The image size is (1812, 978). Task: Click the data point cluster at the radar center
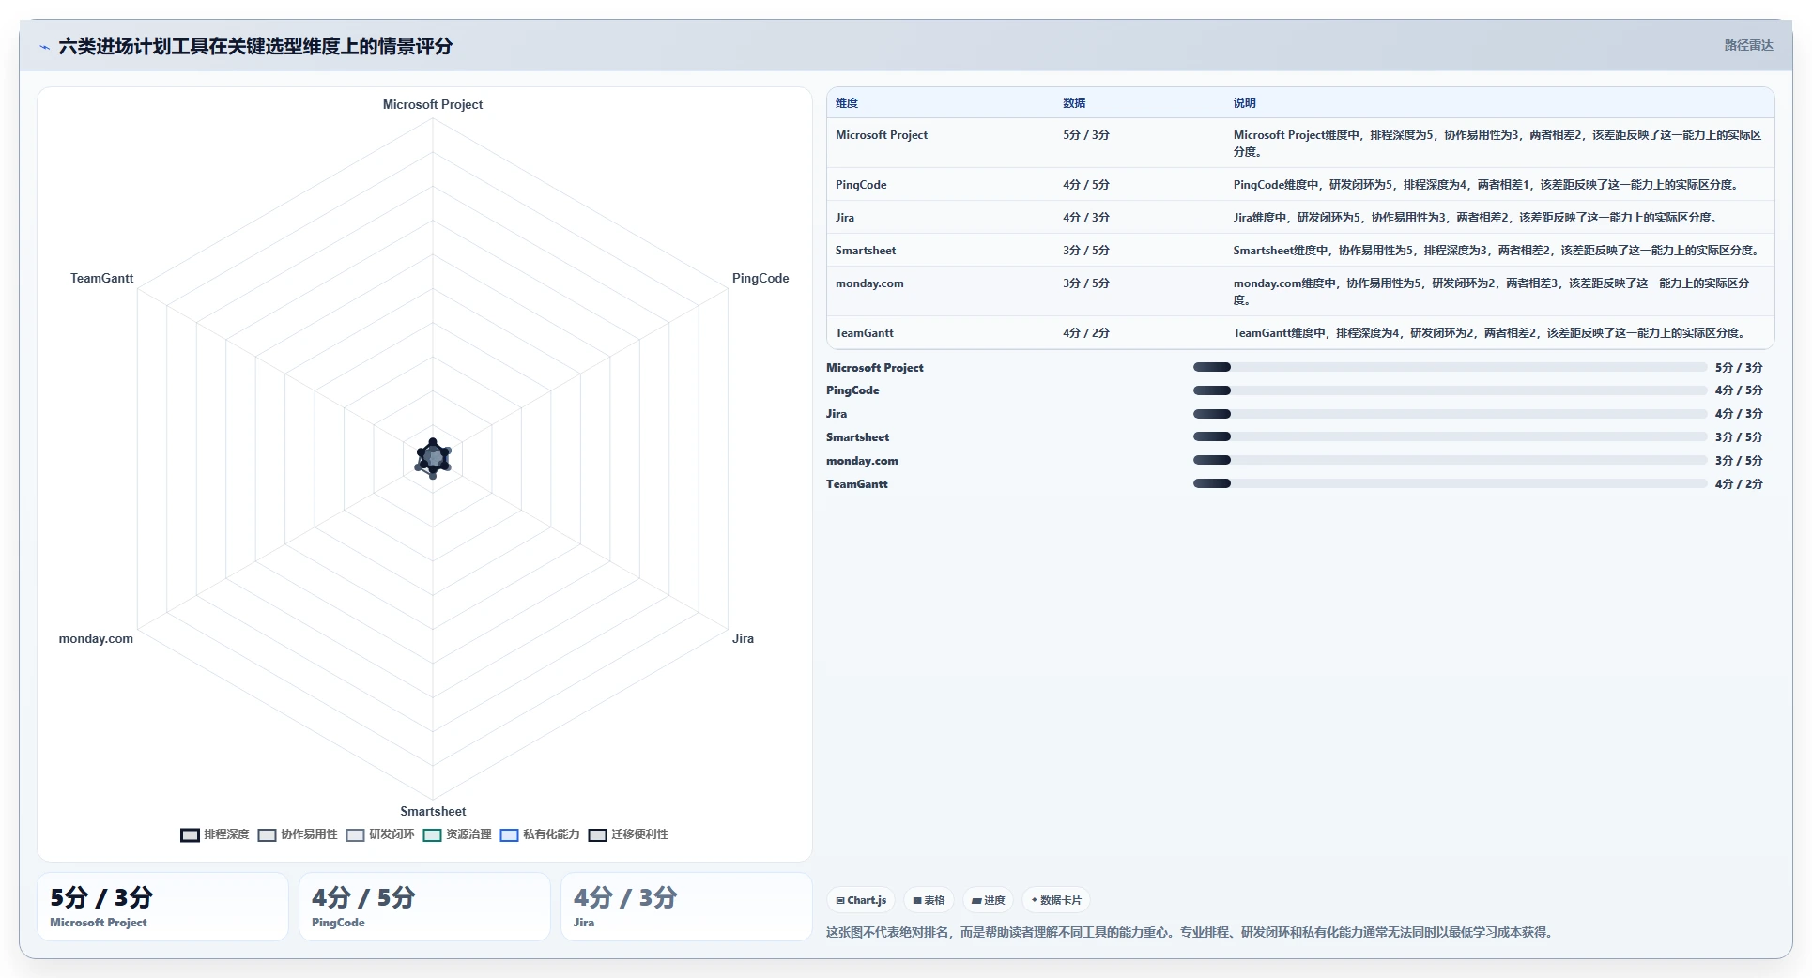coord(433,458)
